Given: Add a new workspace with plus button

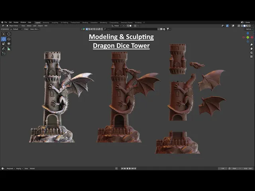Looking at the screenshot, I should (144, 23).
